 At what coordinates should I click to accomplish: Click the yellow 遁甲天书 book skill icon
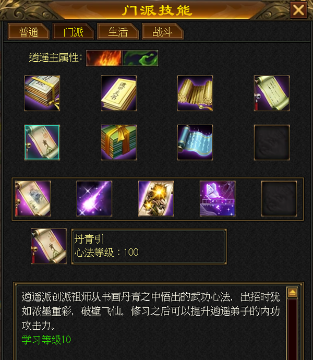click(x=118, y=93)
